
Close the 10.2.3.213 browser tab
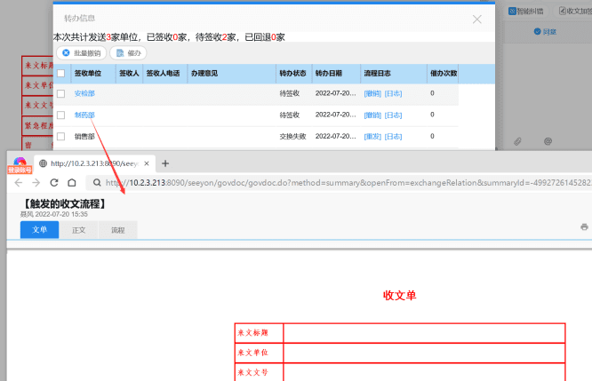tap(147, 163)
